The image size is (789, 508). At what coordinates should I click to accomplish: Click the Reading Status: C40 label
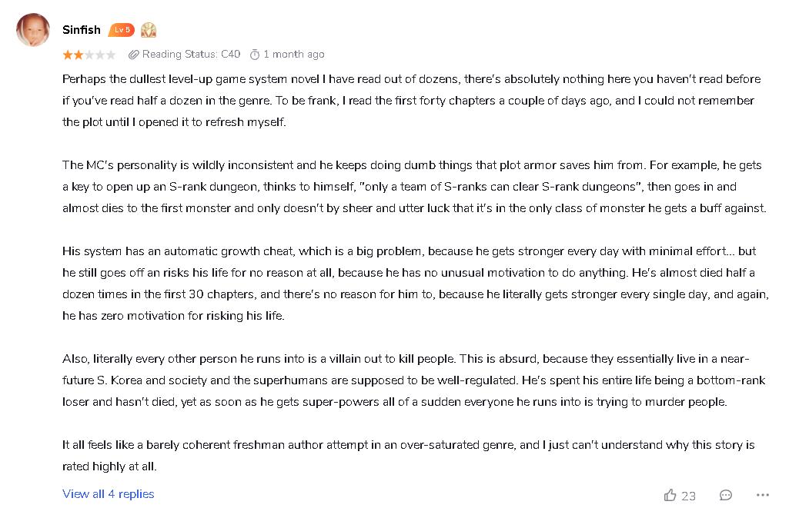(191, 55)
